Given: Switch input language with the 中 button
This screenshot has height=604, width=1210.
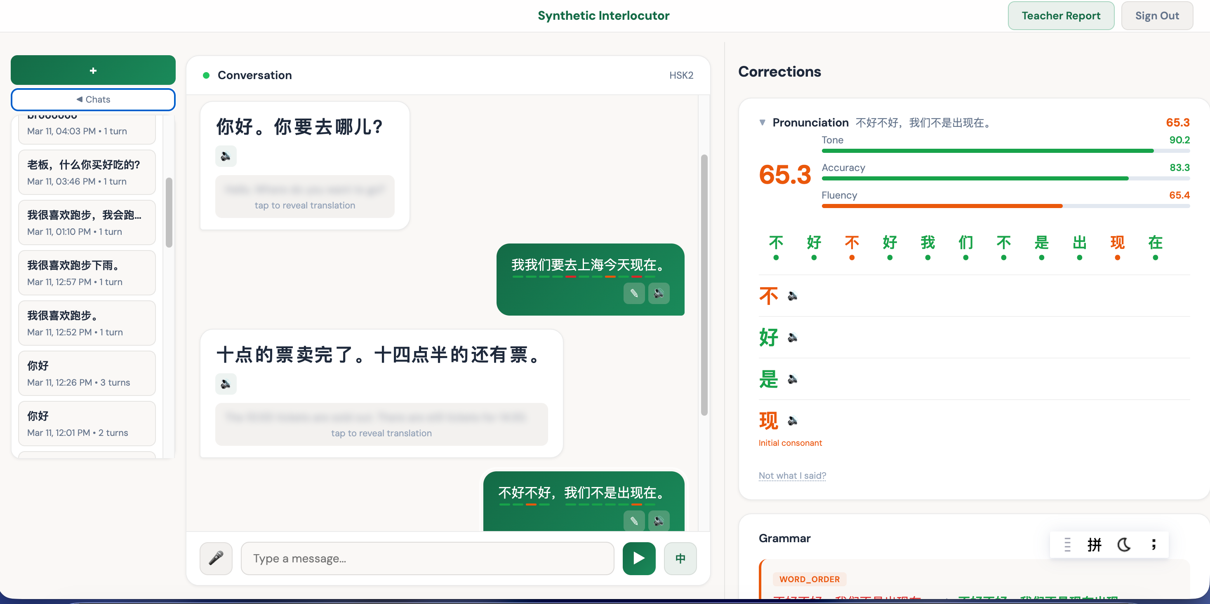Looking at the screenshot, I should click(680, 558).
